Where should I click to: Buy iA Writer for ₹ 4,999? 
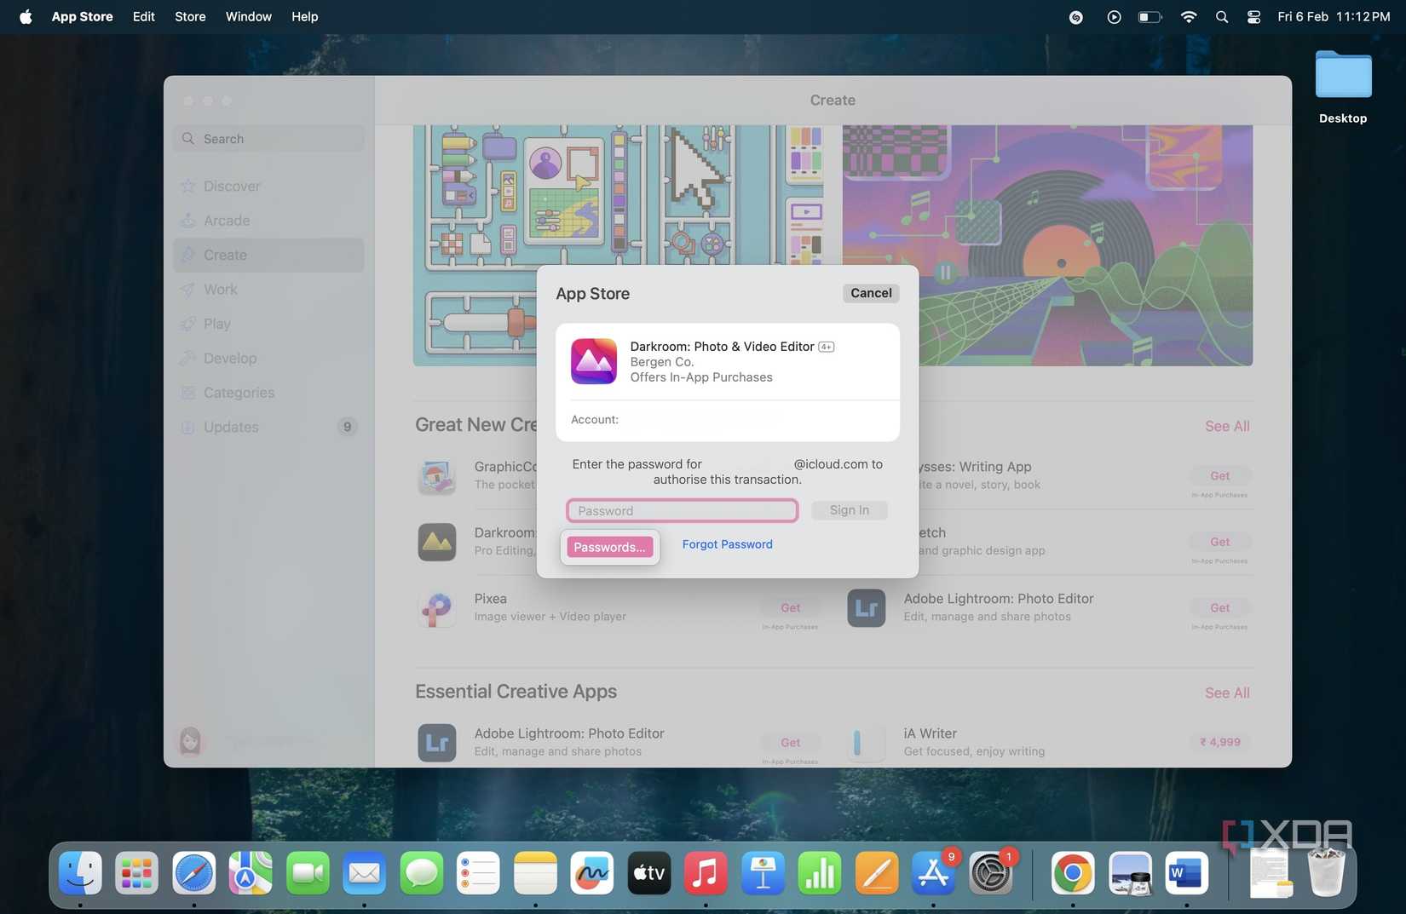click(1219, 742)
